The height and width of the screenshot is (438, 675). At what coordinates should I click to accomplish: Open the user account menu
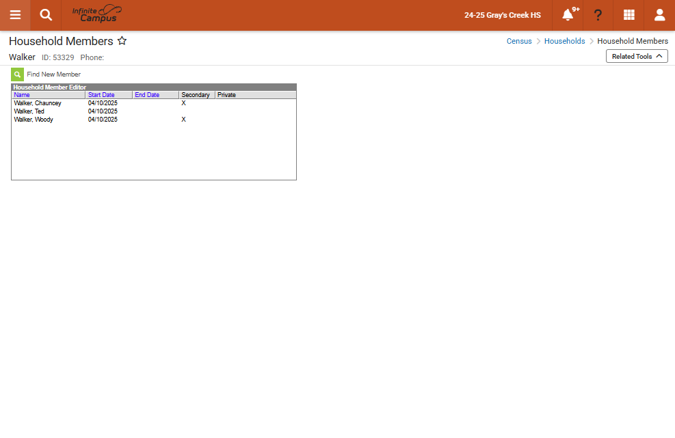tap(659, 15)
